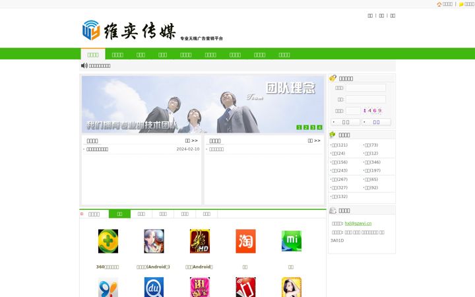Open the 360 green plus app icon
The image size is (475, 297).
click(108, 242)
